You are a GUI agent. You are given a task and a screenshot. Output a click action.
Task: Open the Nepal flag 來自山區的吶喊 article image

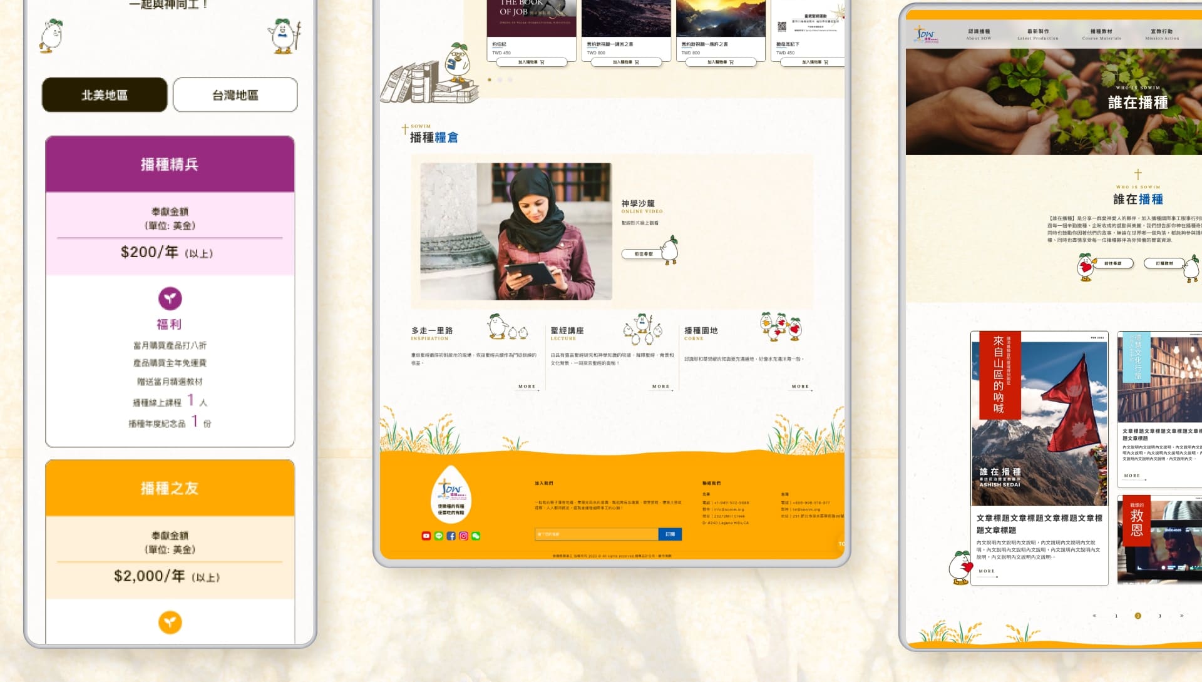[1039, 419]
